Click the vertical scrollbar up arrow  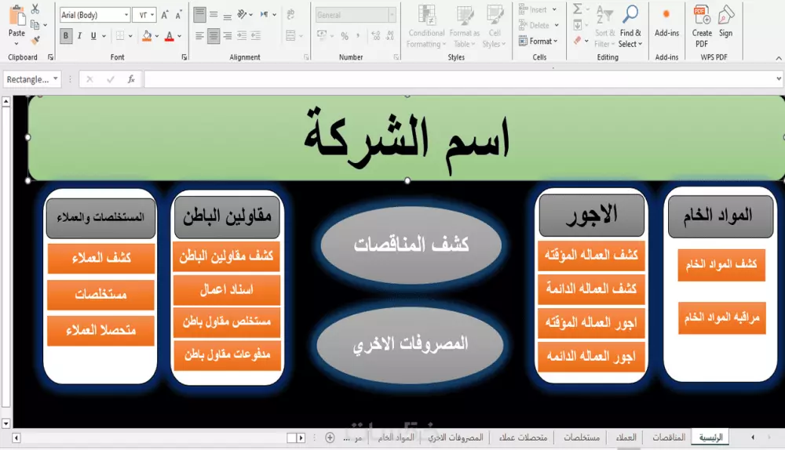click(6, 101)
